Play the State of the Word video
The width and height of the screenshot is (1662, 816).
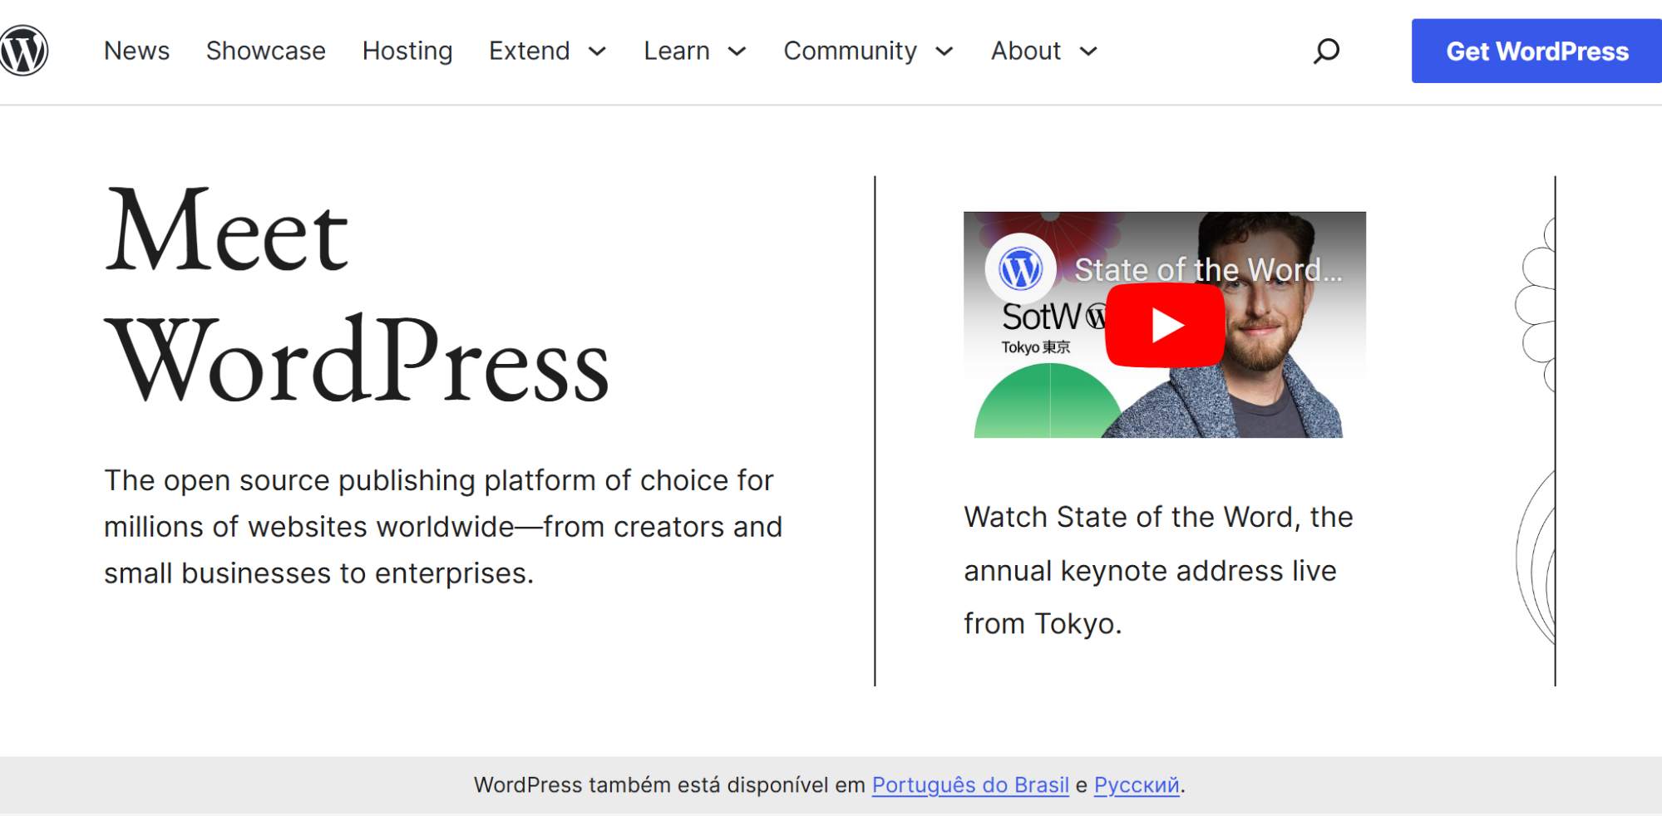(x=1165, y=325)
